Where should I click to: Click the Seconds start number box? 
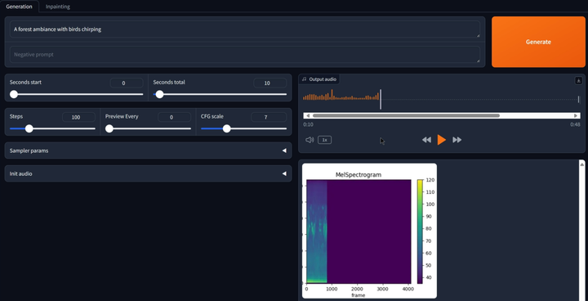(x=127, y=83)
